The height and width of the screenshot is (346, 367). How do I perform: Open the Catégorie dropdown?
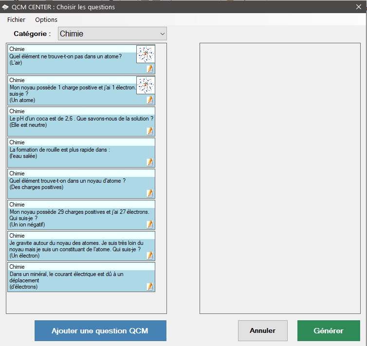[x=112, y=34]
